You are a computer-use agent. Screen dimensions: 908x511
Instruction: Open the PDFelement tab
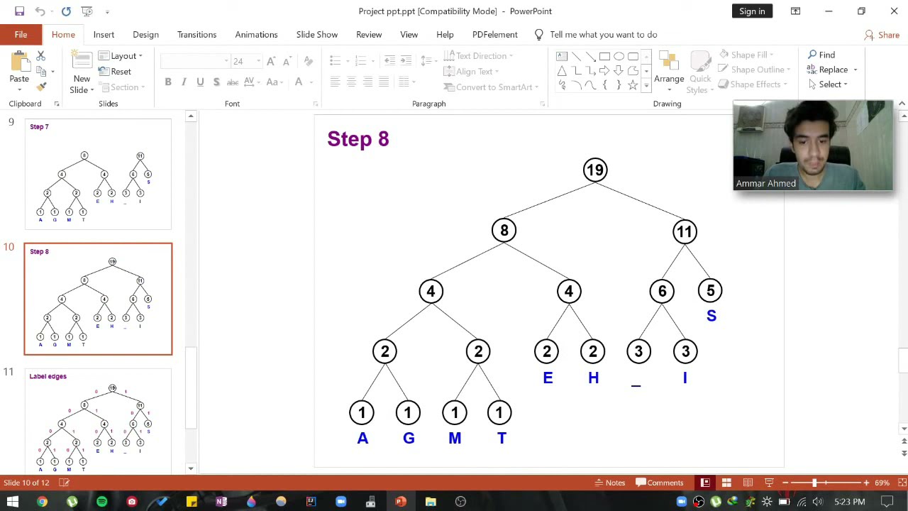click(494, 35)
